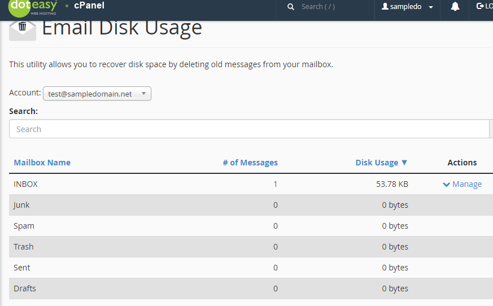Sort by Disk Usage column header

pos(377,163)
